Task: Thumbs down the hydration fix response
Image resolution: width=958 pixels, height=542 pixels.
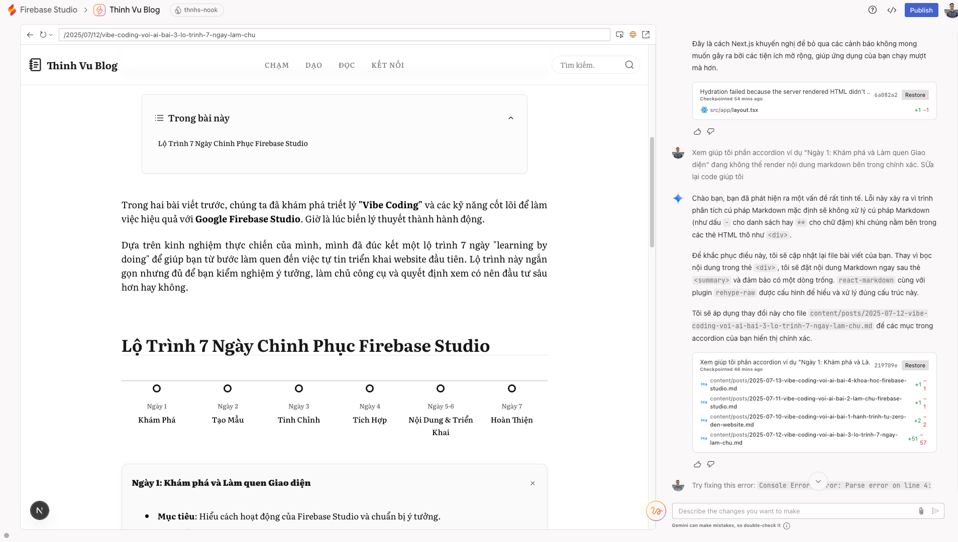Action: (710, 131)
